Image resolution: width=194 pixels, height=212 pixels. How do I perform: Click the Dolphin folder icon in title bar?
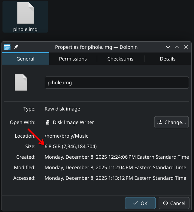click(x=7, y=47)
